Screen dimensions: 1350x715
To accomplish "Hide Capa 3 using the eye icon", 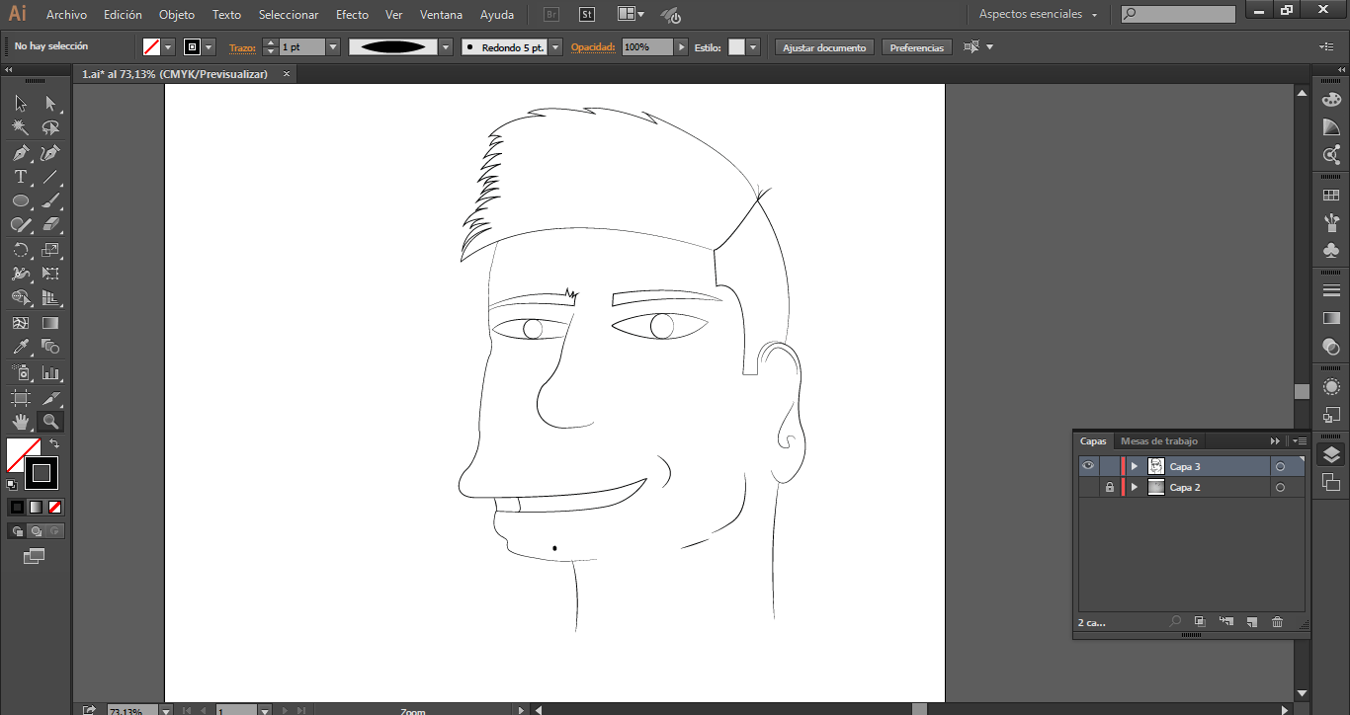I will point(1088,466).
